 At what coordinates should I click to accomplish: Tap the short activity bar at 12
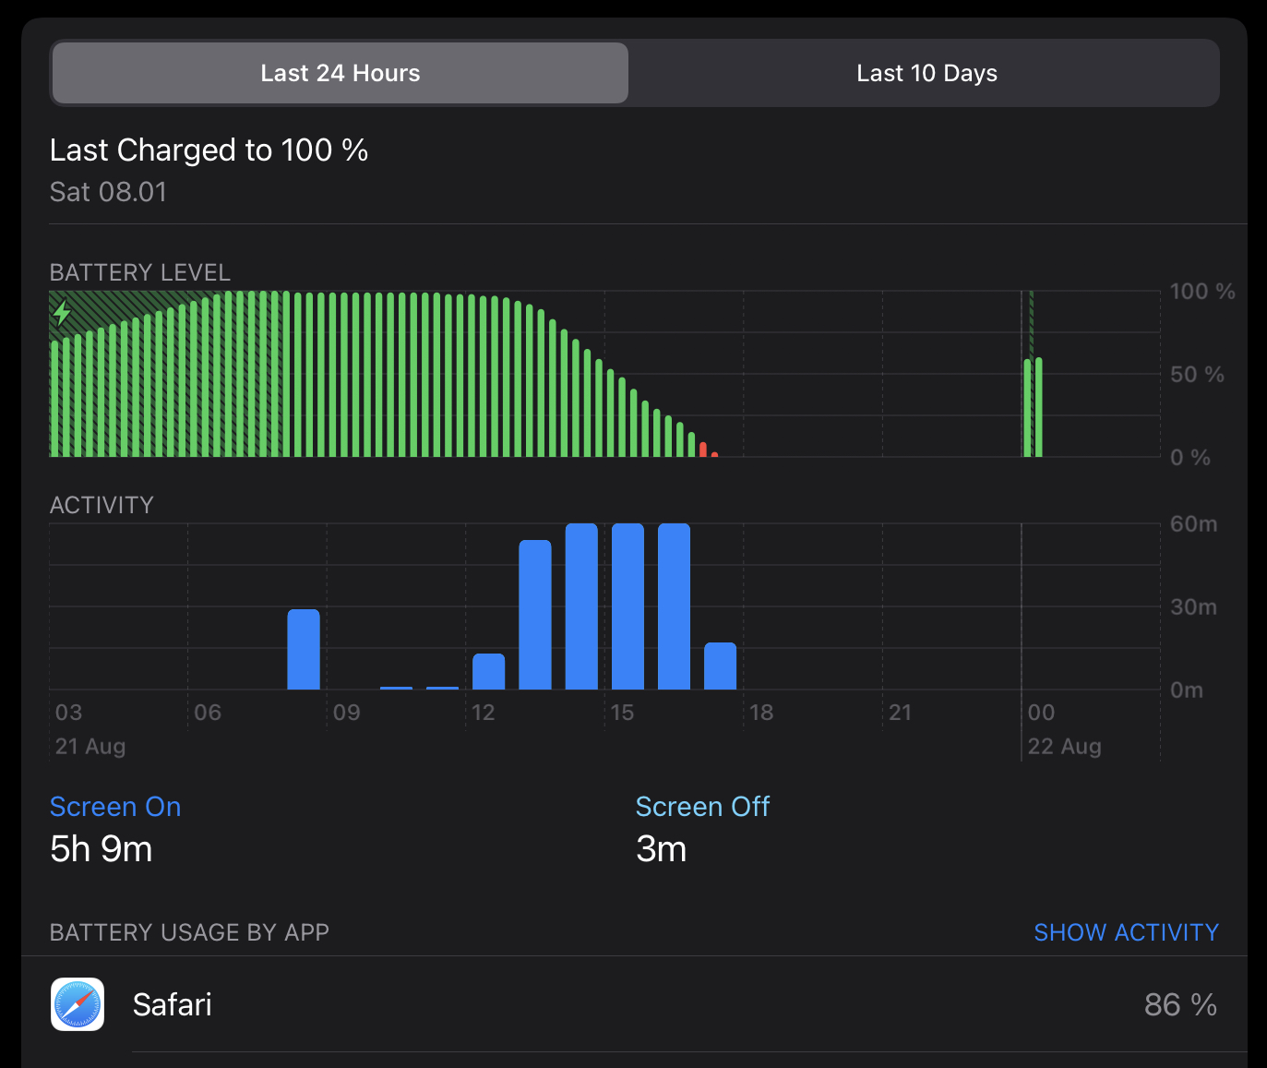coord(488,671)
